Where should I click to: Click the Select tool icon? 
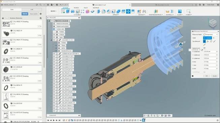188,11
